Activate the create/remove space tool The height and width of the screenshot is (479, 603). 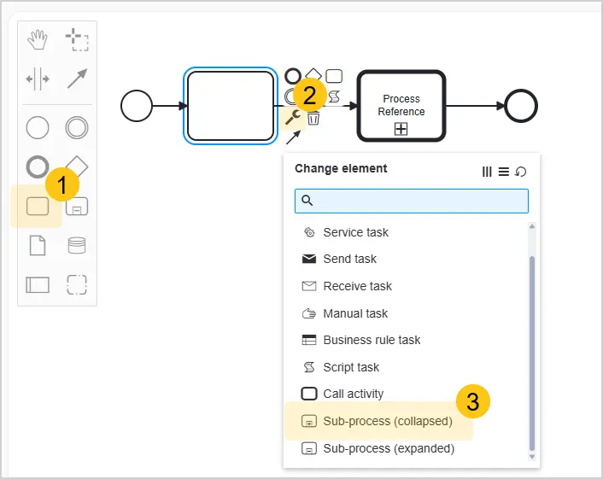coord(38,79)
